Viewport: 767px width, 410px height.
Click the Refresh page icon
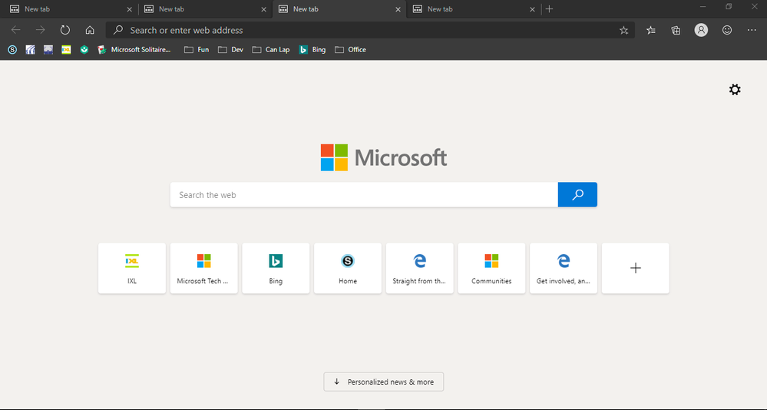pyautogui.click(x=65, y=31)
